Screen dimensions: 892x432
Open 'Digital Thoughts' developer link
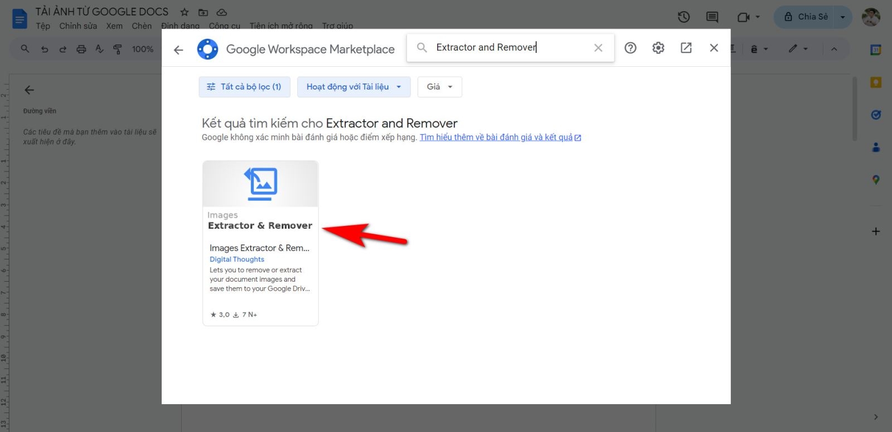click(x=237, y=259)
